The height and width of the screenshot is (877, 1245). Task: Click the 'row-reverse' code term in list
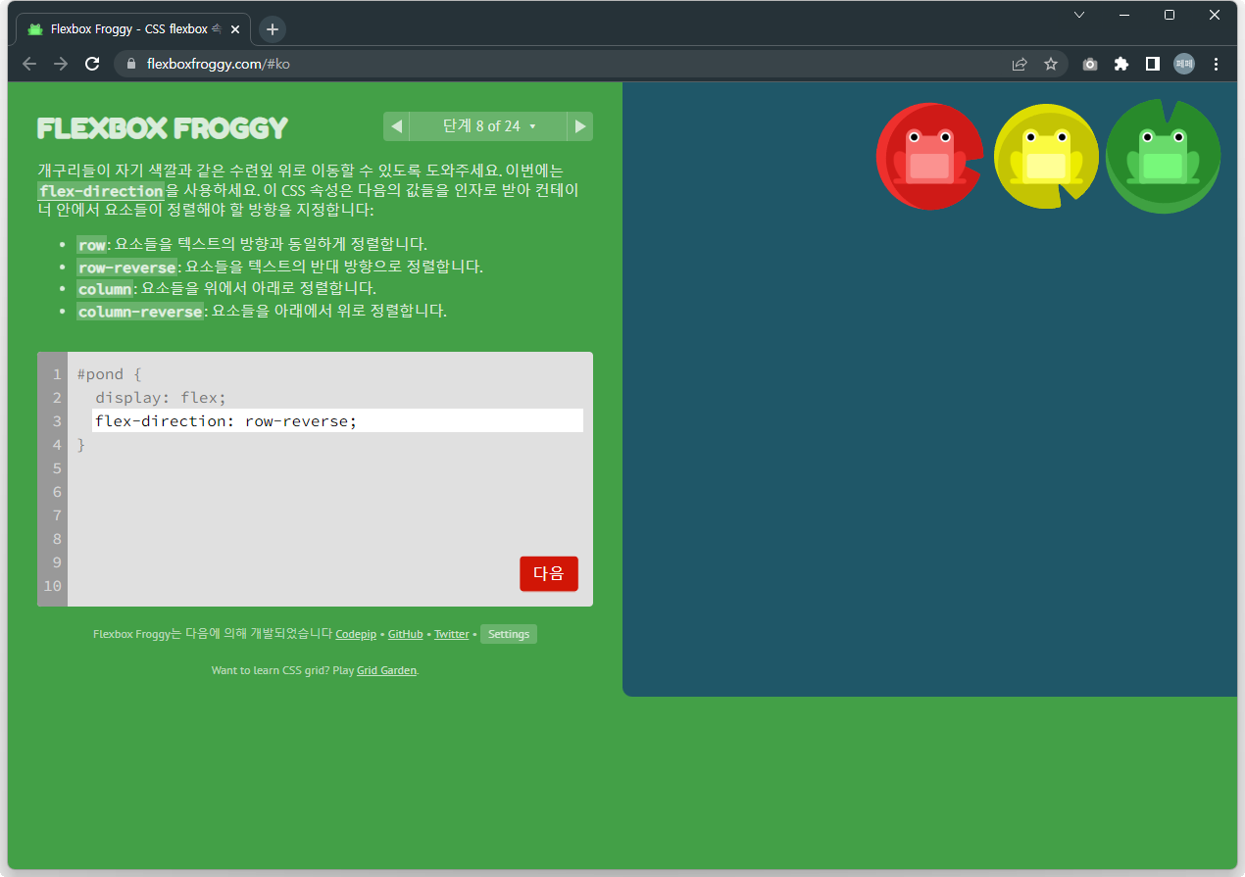[127, 267]
